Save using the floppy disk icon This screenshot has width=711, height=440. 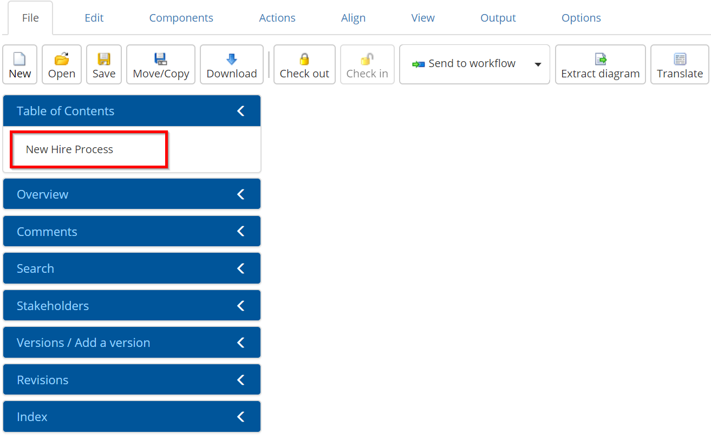pos(104,59)
